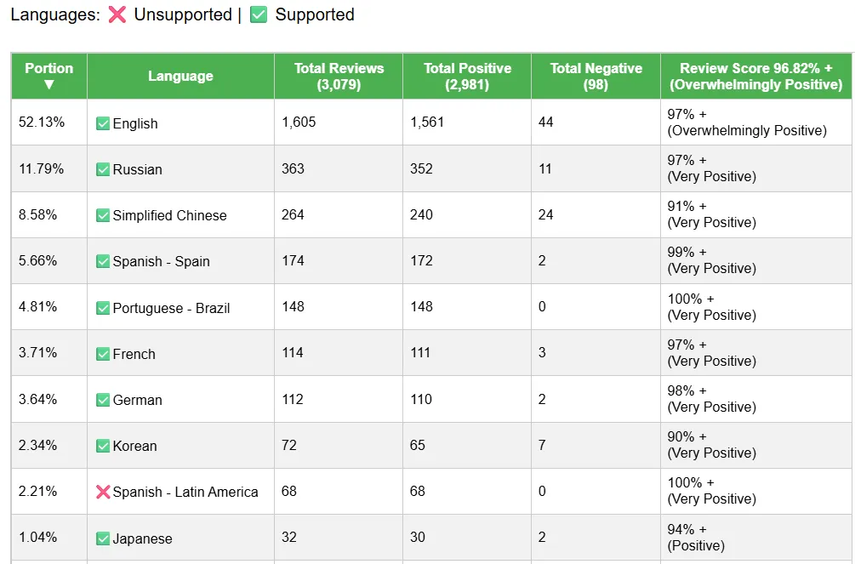Sort by the Total Reviews column header
The image size is (855, 564).
tap(339, 77)
